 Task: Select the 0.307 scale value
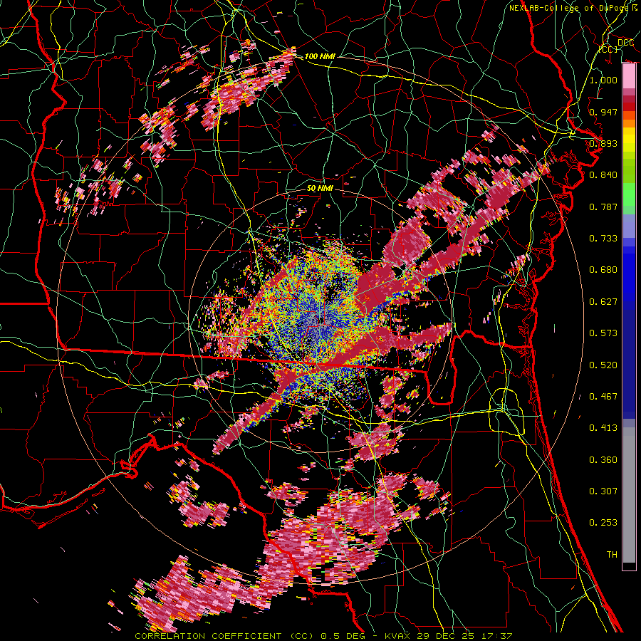pos(603,491)
